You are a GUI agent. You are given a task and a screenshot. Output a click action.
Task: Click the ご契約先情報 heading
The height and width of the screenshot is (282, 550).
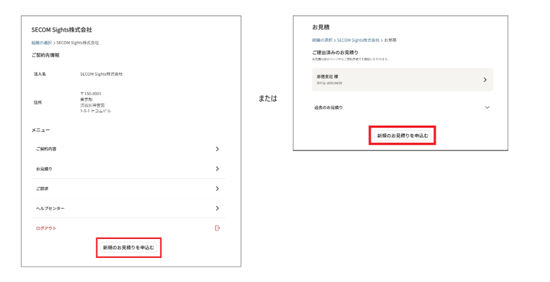46,55
